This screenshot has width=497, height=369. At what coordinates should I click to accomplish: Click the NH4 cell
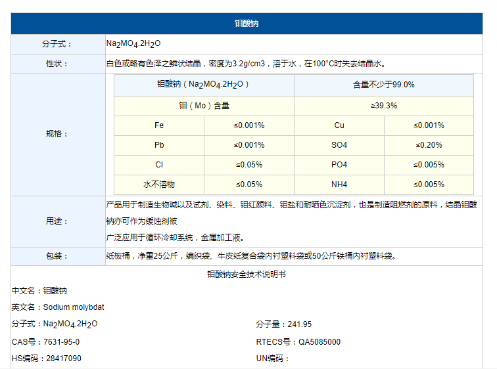tap(339, 185)
